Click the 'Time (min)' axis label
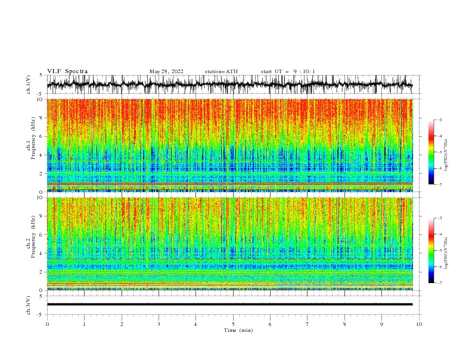This screenshot has height=364, width=472. (238, 330)
